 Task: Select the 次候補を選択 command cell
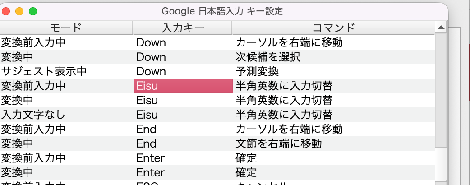coord(268,57)
